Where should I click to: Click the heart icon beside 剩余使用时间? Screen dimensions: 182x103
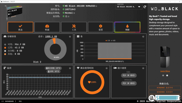(78, 68)
